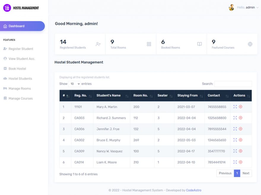This screenshot has width=261, height=195.
Task: Open Book Hostel via its sidebar icon
Action: 5,69
